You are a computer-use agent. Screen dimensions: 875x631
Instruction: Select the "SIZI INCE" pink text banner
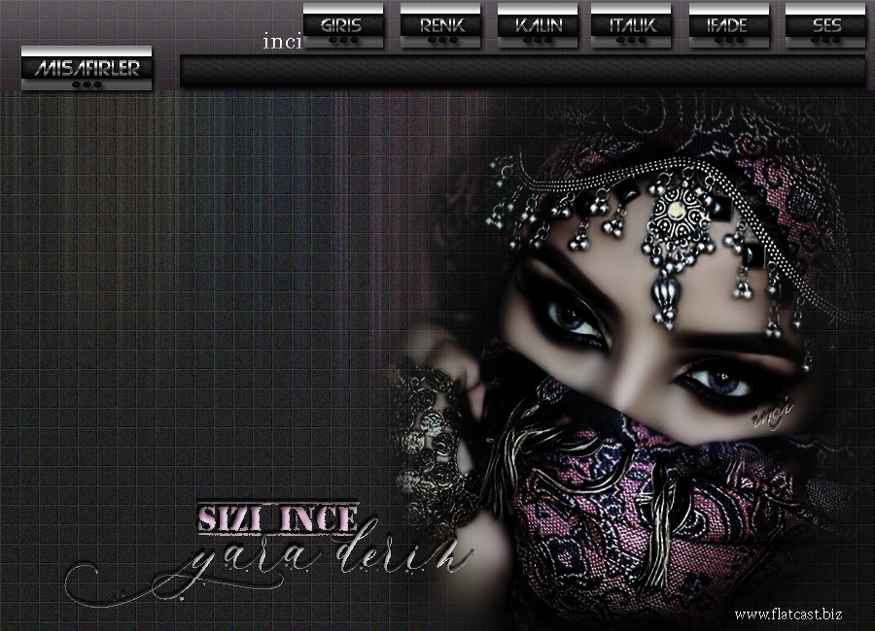pyautogui.click(x=278, y=518)
